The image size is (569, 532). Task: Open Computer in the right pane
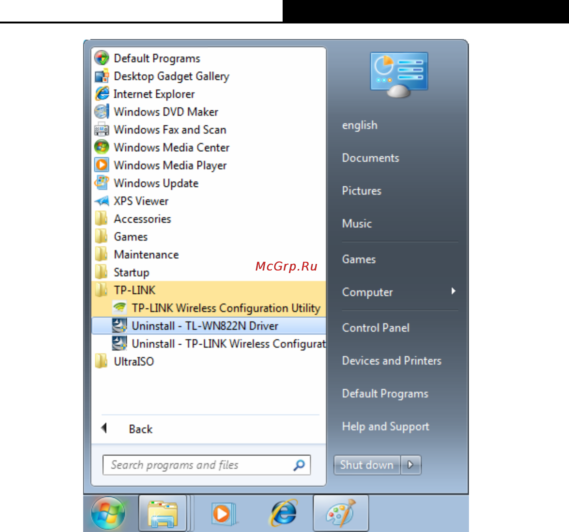click(x=367, y=292)
